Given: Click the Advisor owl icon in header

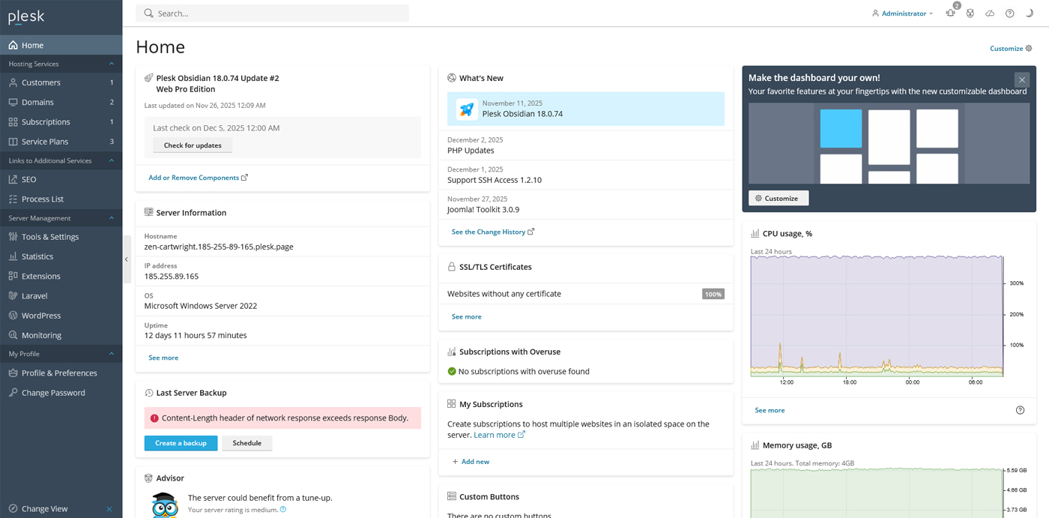Looking at the screenshot, I should (x=970, y=13).
